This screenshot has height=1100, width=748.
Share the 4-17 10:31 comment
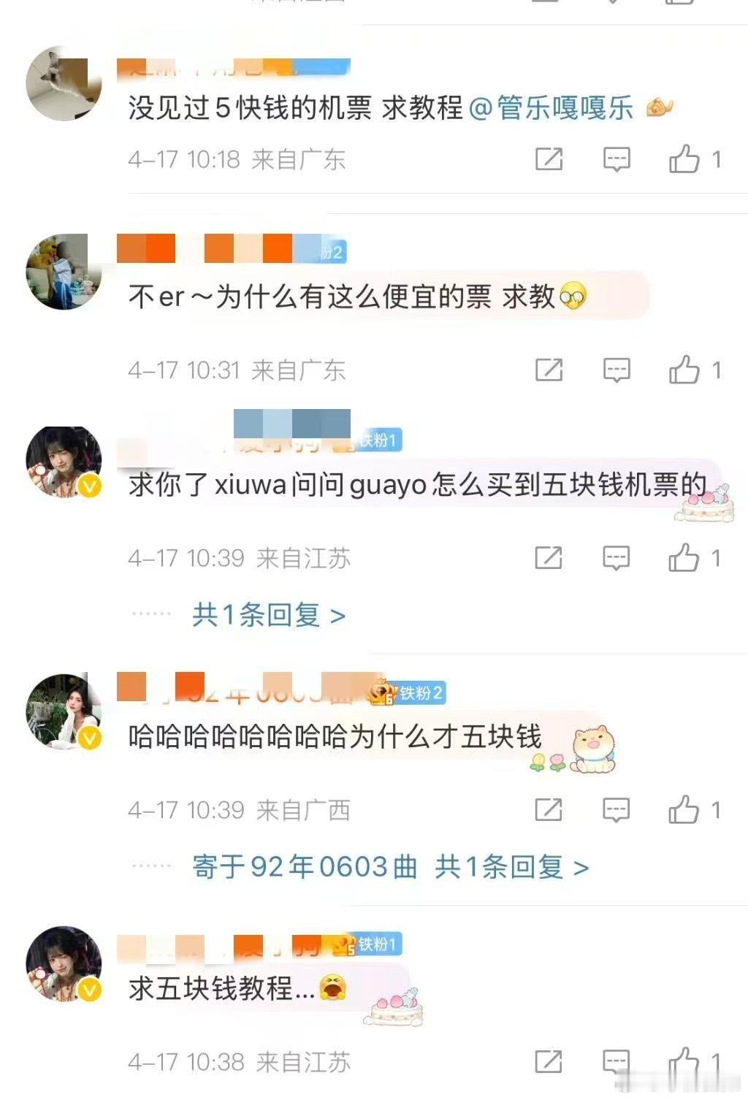pos(549,370)
